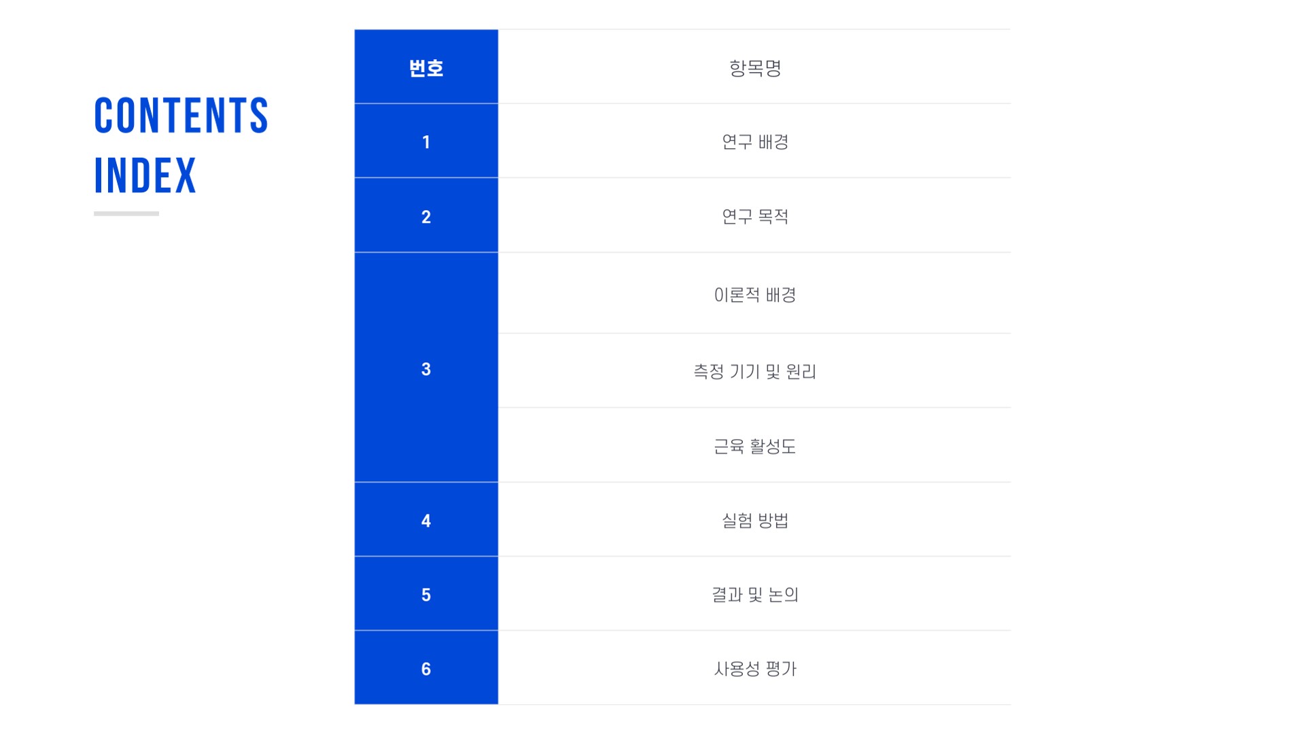This screenshot has width=1305, height=734.
Task: Click the blue cell numbered 5
Action: coord(426,594)
